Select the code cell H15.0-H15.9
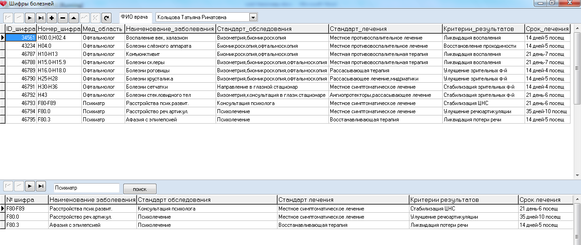 click(x=59, y=62)
